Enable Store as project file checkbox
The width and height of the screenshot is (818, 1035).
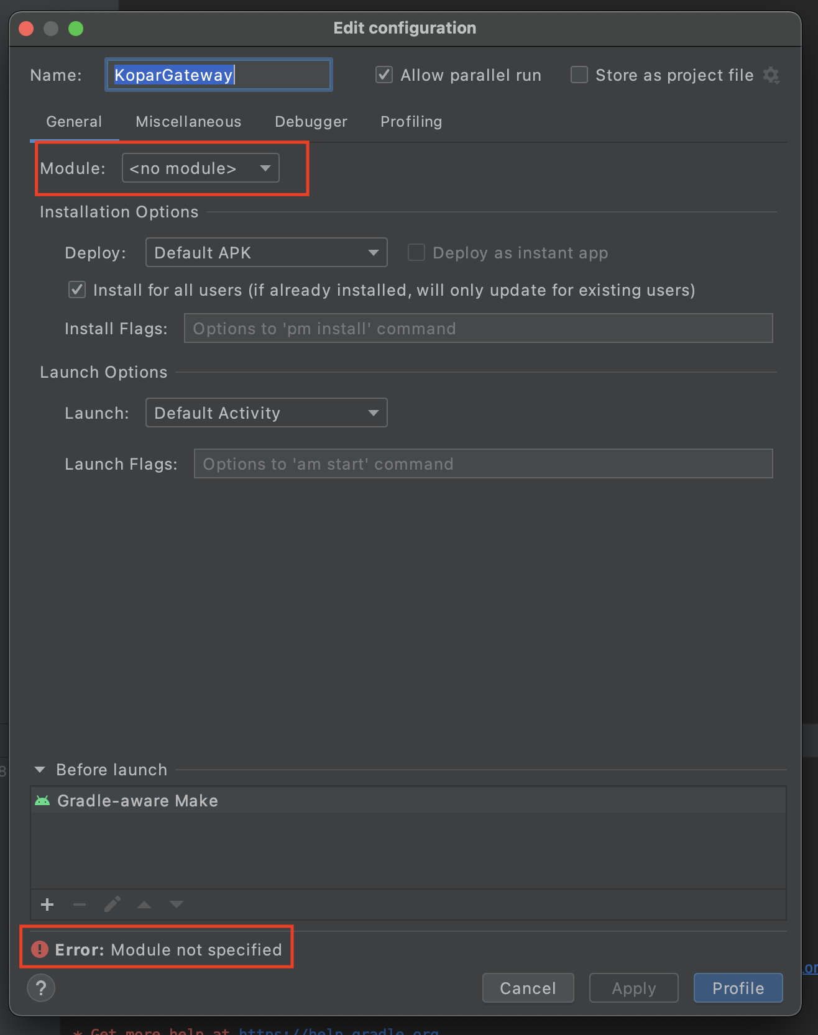[x=579, y=75]
